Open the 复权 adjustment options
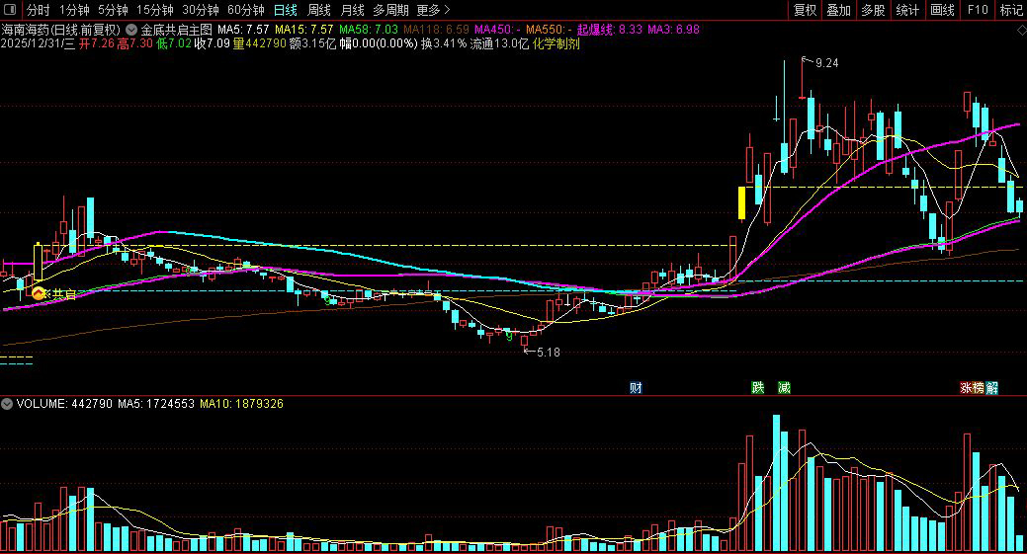 [x=805, y=10]
